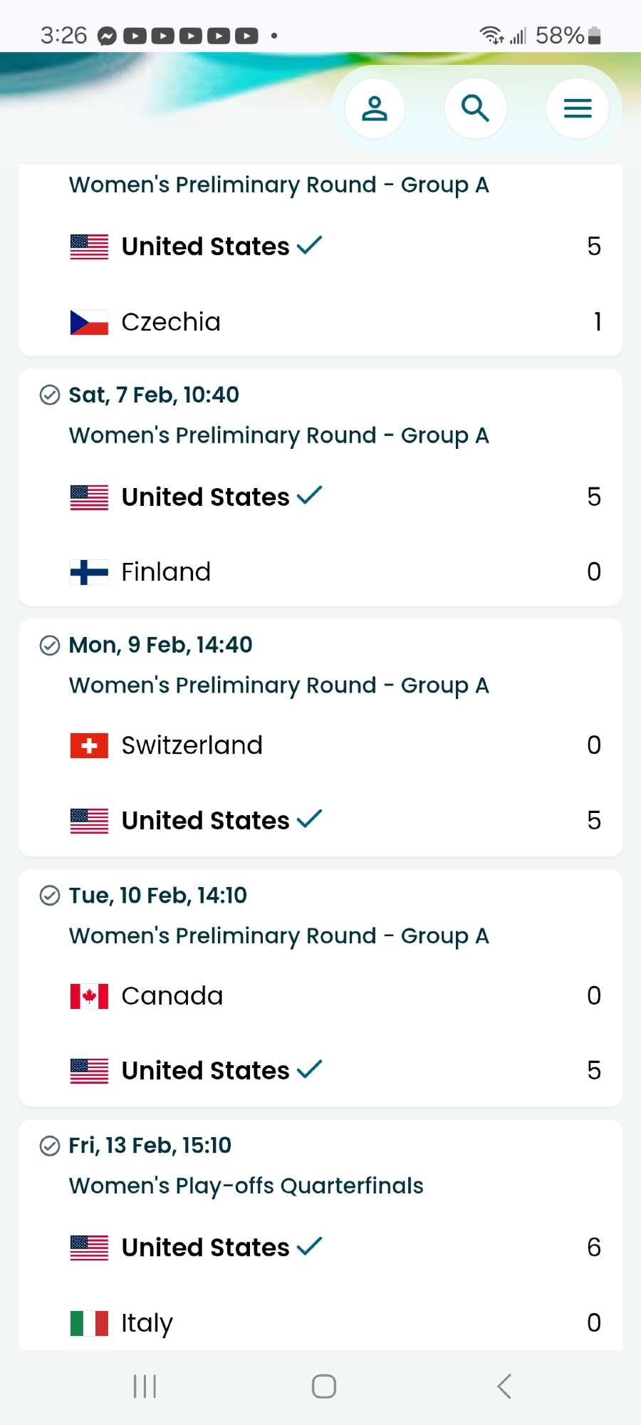Tap completed check icon beside Tue, 10 Feb
This screenshot has height=1425, width=641.
(49, 896)
